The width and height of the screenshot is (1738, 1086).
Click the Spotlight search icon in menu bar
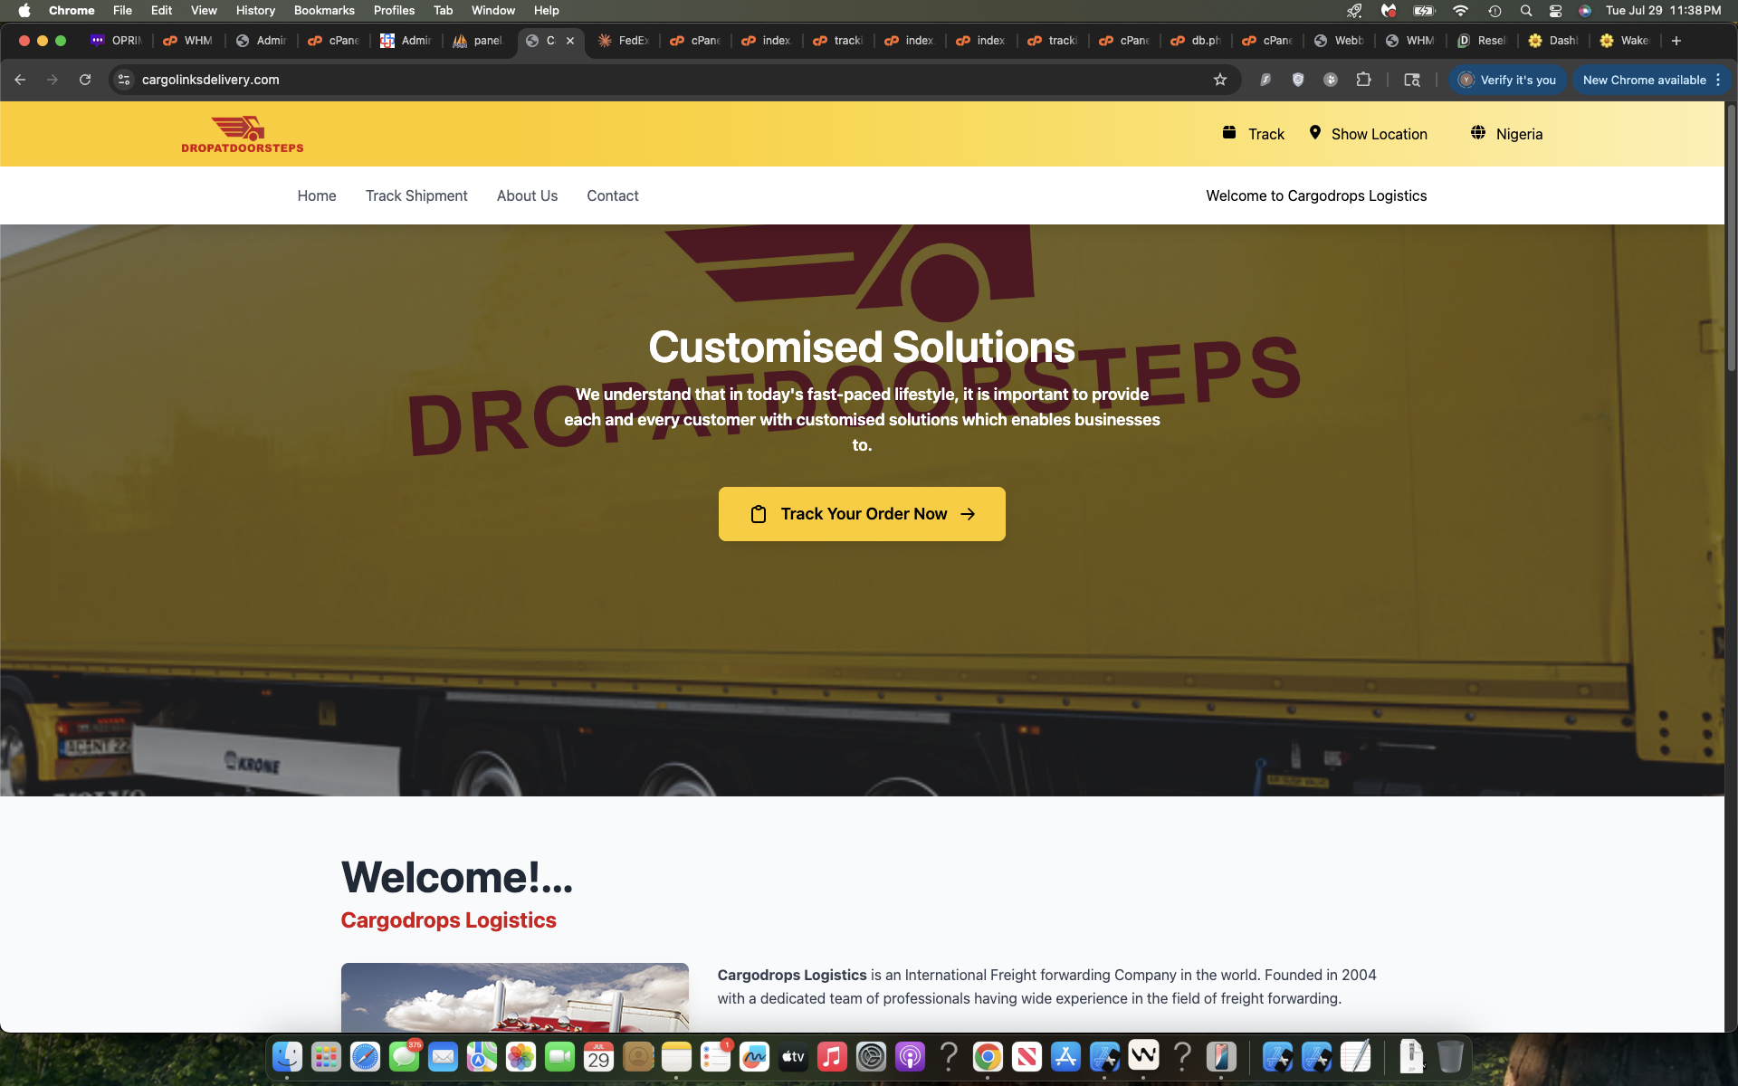[1526, 11]
